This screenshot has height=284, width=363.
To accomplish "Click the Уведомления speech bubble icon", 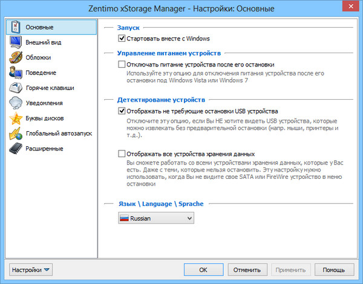I will [16, 103].
